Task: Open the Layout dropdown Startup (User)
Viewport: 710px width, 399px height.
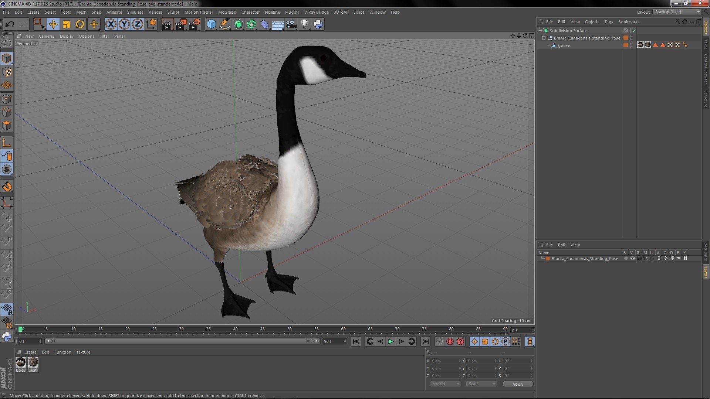Action: click(x=677, y=12)
